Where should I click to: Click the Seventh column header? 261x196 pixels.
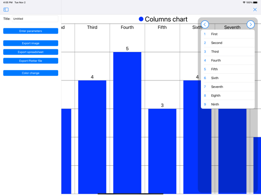click(232, 27)
